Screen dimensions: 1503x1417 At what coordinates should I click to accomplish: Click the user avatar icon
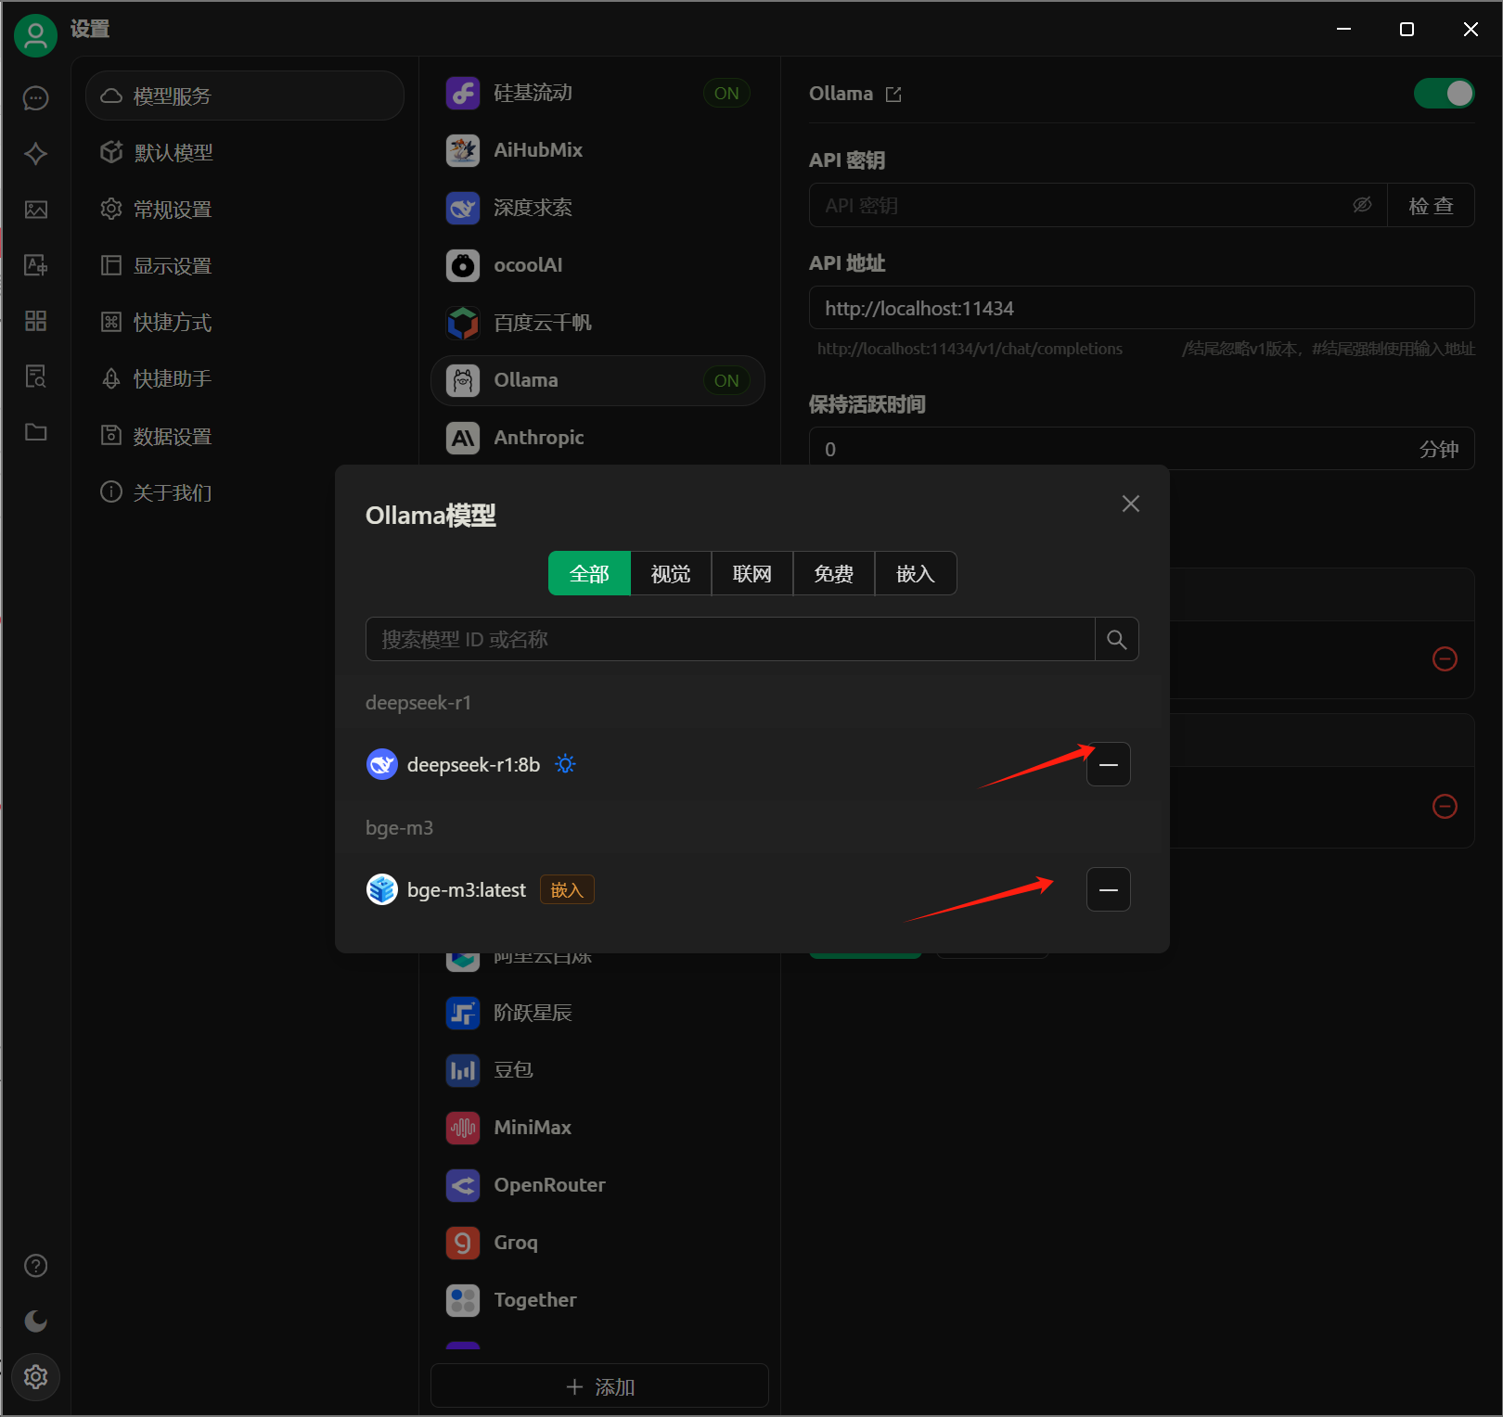click(x=35, y=35)
